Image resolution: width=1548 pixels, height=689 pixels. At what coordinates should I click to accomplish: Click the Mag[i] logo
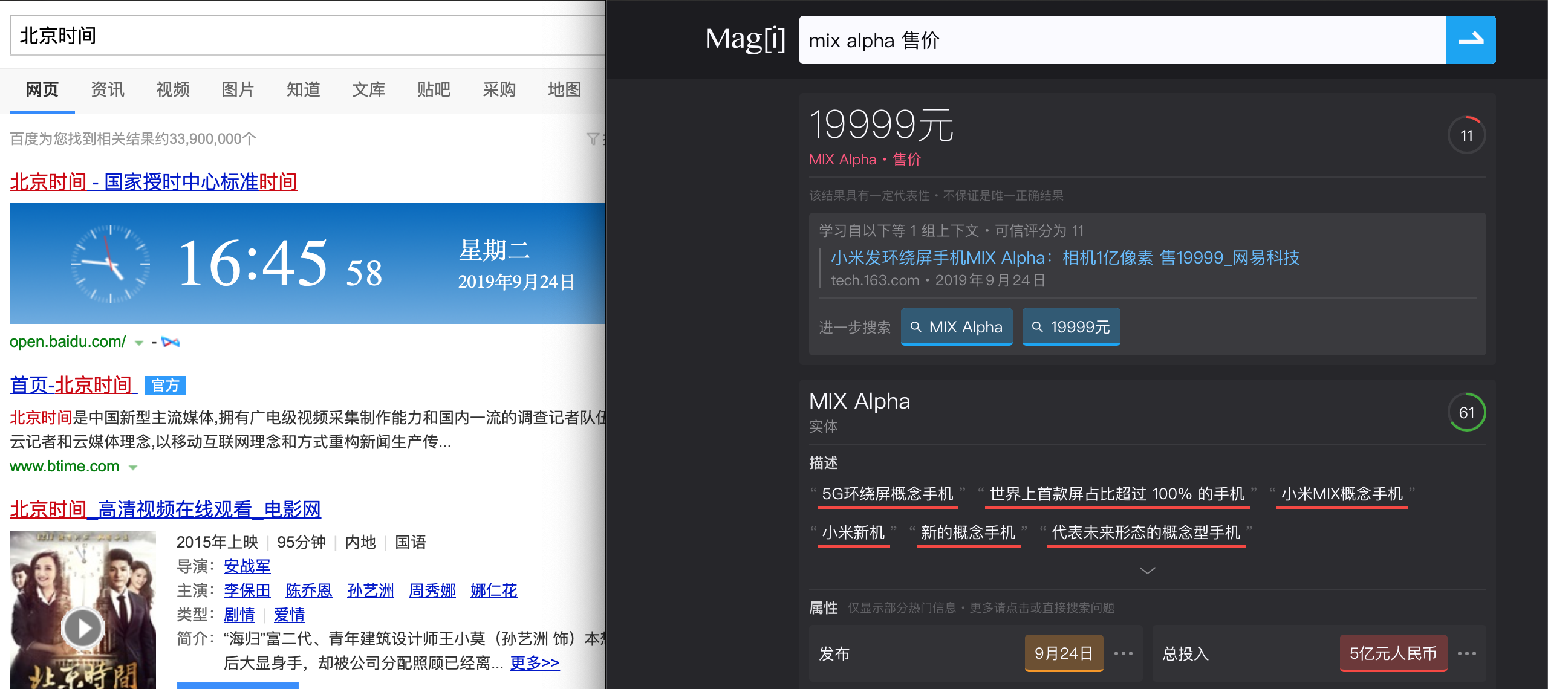[745, 40]
